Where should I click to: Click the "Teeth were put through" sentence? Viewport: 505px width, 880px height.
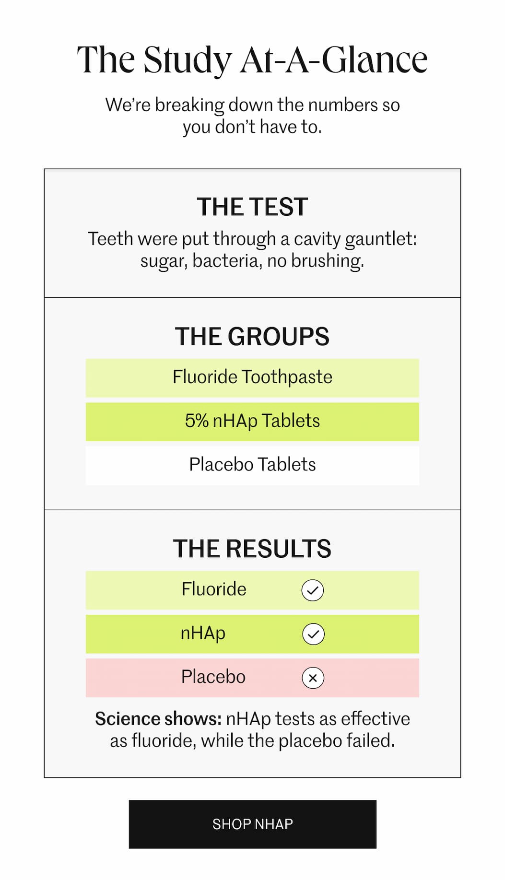tap(252, 239)
